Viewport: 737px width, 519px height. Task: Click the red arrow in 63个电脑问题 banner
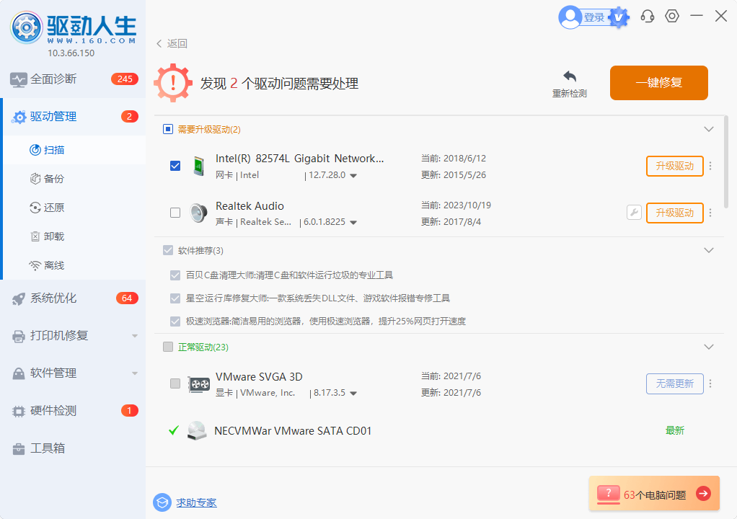(x=703, y=494)
